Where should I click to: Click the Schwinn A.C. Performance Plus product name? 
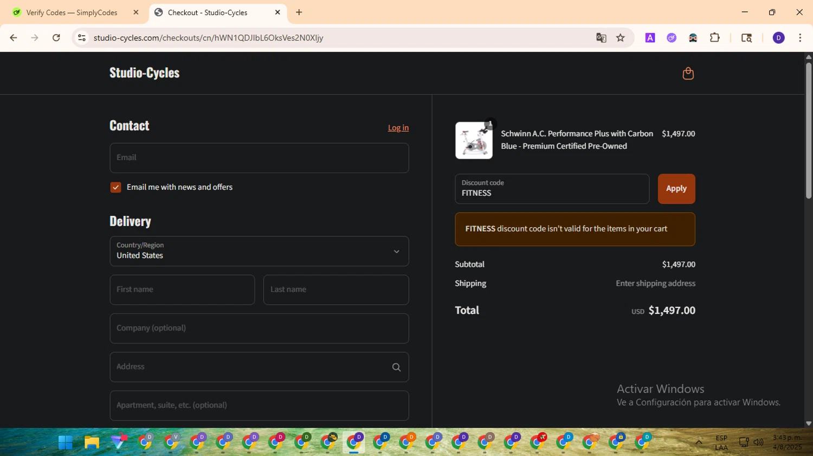(577, 140)
